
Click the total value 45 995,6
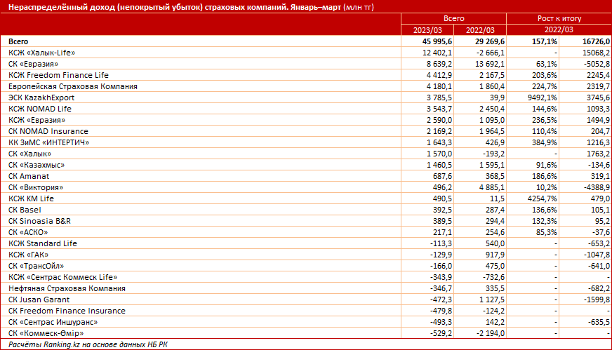(437, 41)
